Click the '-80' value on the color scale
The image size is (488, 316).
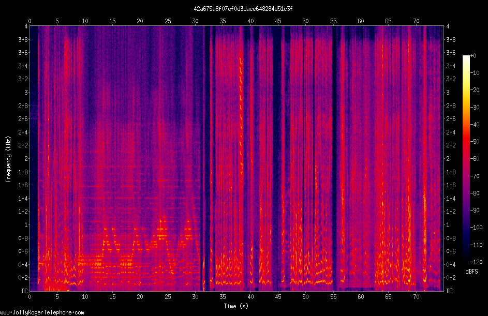(475, 193)
